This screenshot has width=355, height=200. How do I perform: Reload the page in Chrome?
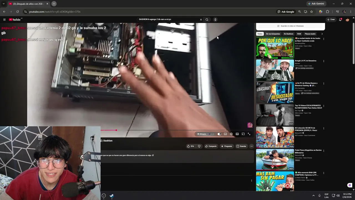17,12
